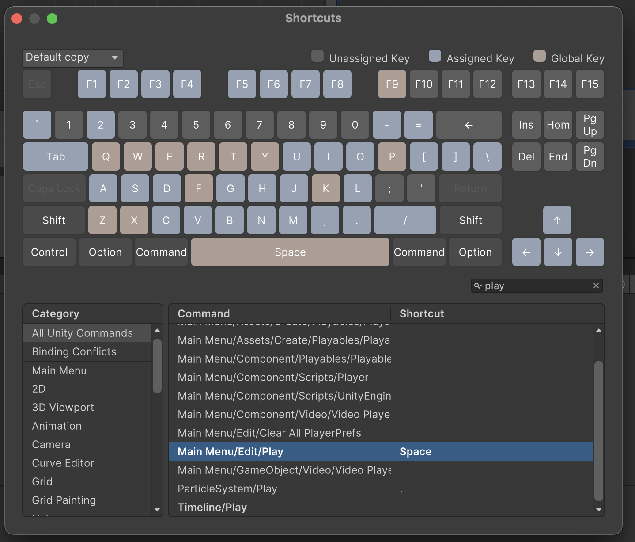Click the Global Key legend swatch
Viewport: 635px width, 542px height.
click(x=540, y=56)
